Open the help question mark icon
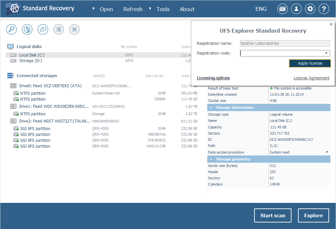Viewport: 336px width, 229px height. point(324,9)
